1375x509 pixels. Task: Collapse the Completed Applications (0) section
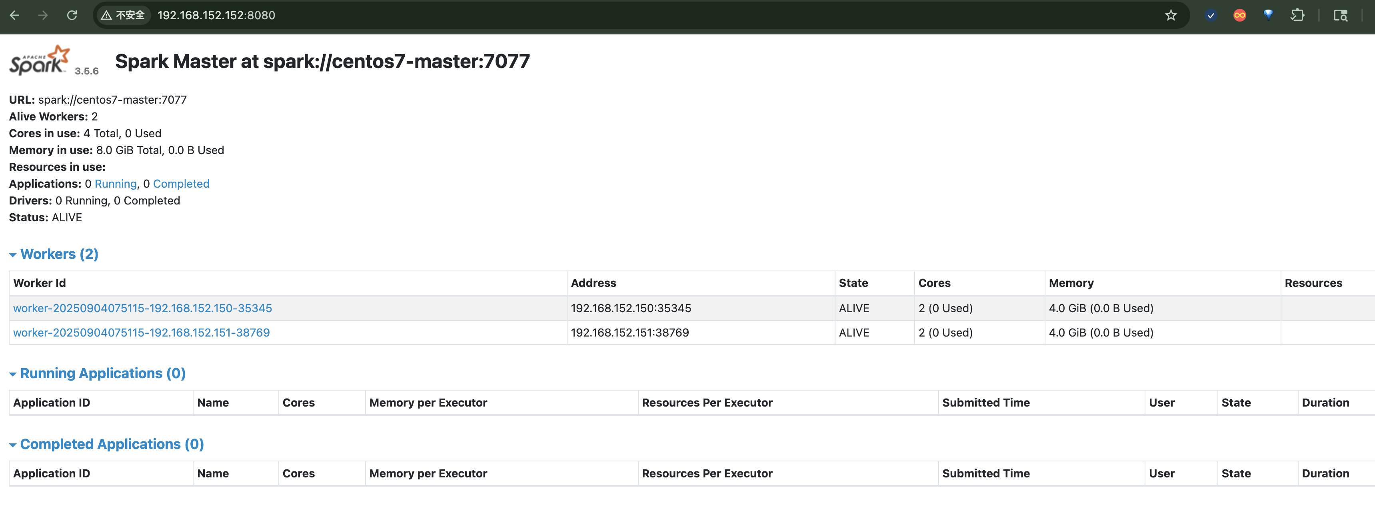coord(107,444)
